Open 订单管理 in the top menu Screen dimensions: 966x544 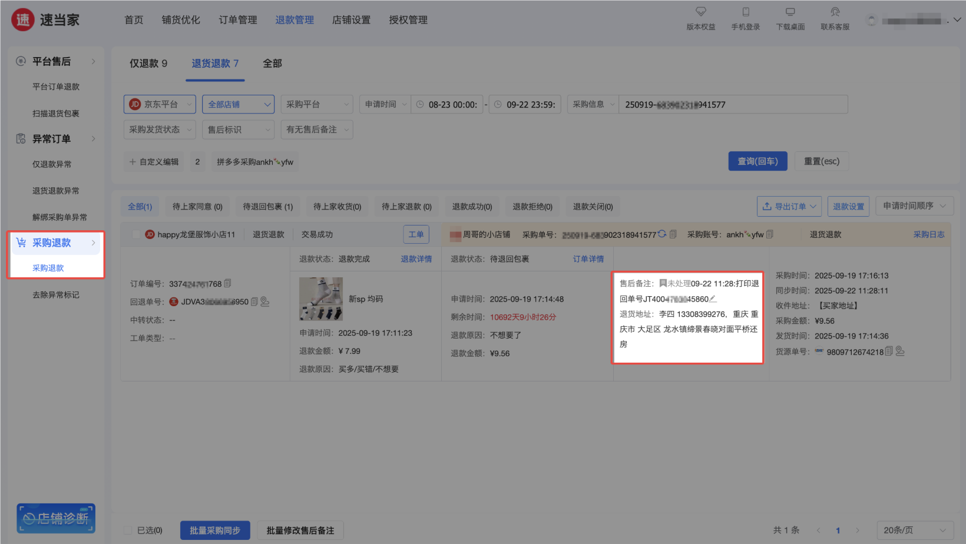tap(238, 20)
